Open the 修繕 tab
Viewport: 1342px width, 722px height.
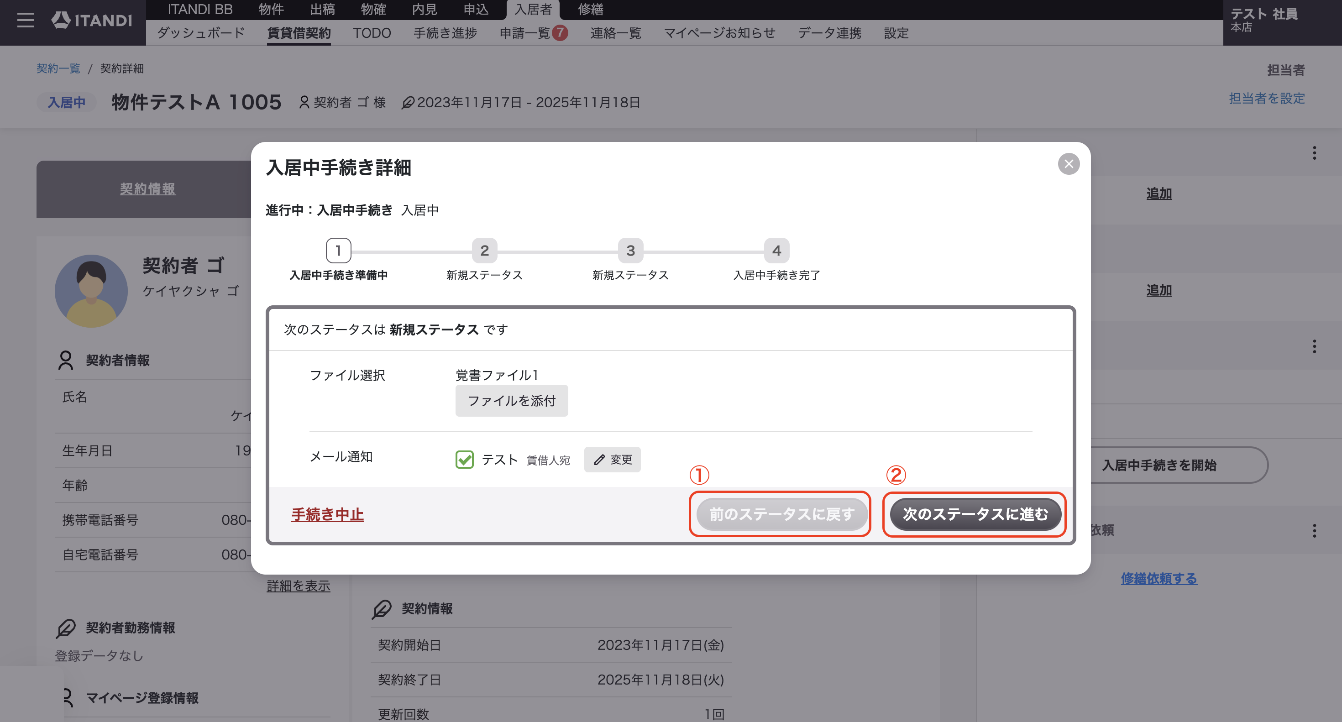(590, 10)
